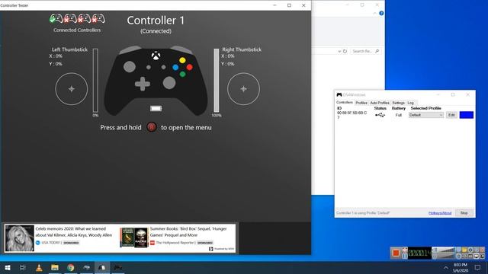The height and width of the screenshot is (274, 488).
Task: Switch to the Profiles tab
Action: click(361, 103)
